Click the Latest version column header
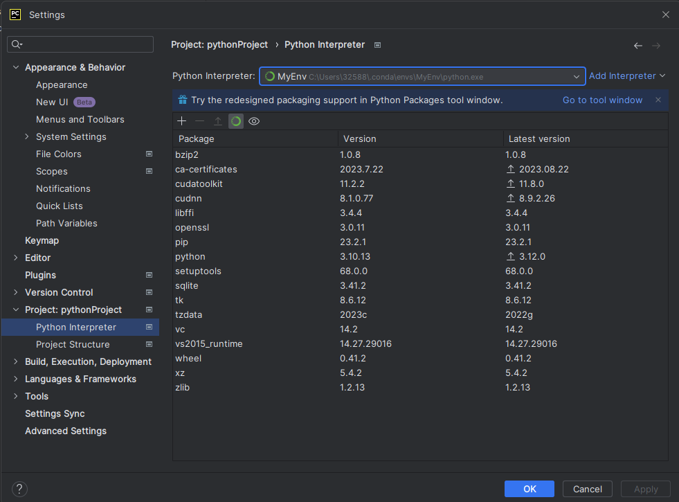This screenshot has width=679, height=502. [586, 138]
